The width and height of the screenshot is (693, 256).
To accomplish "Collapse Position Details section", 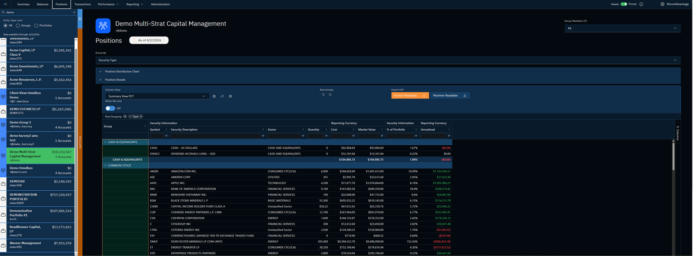I will point(388,80).
